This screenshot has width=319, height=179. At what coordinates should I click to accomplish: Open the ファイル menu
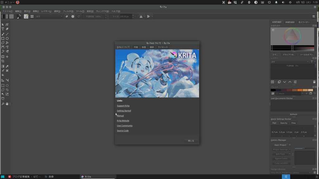pos(7,11)
